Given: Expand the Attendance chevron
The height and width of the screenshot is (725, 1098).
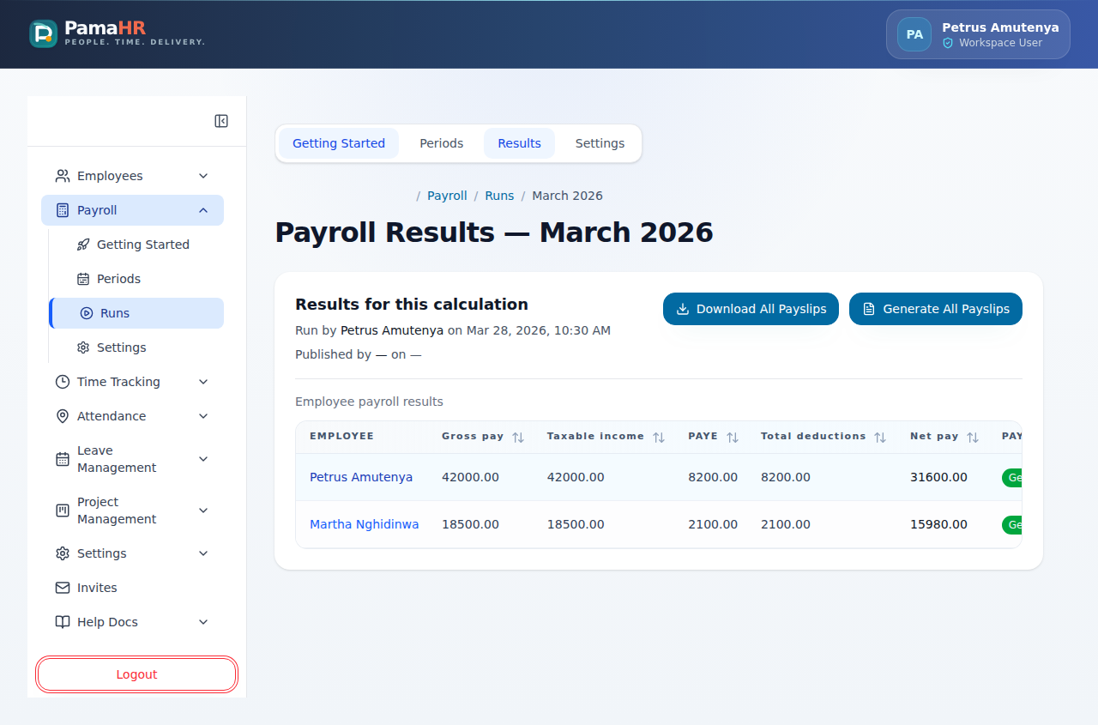Looking at the screenshot, I should pyautogui.click(x=203, y=416).
